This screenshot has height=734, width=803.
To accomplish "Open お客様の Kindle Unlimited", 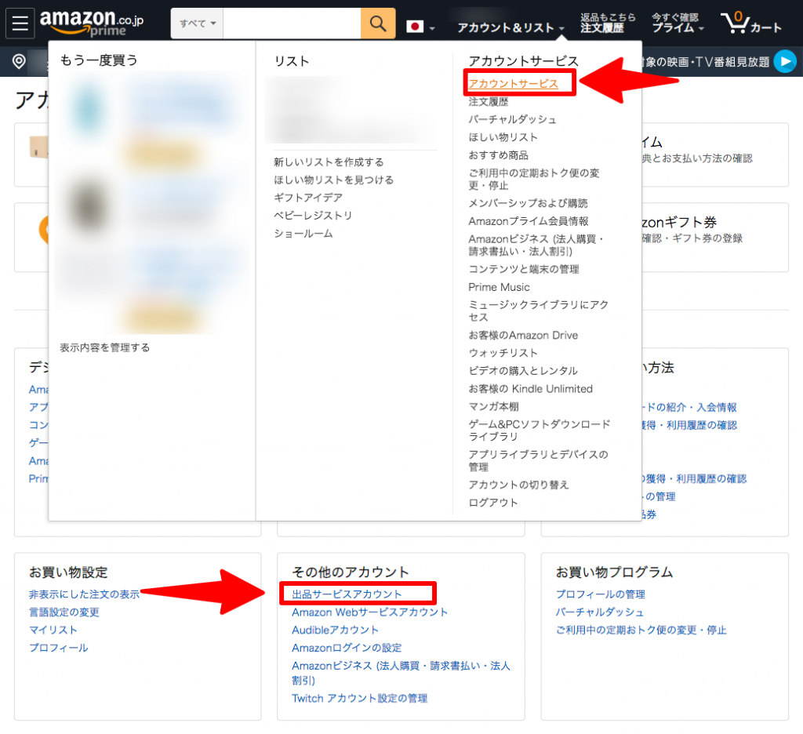I will pos(531,389).
